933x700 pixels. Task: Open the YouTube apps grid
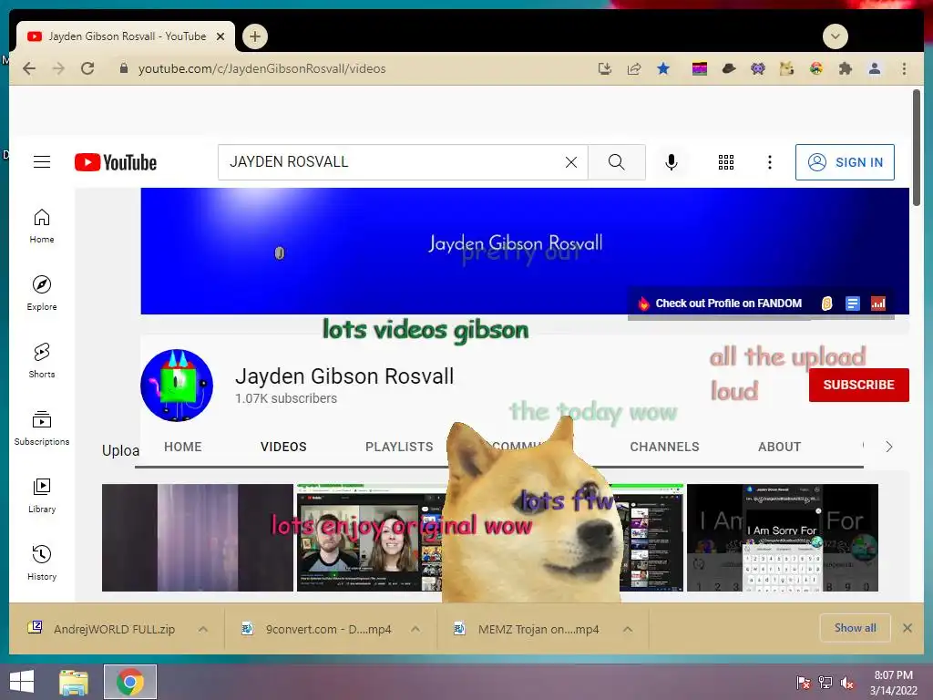(726, 162)
